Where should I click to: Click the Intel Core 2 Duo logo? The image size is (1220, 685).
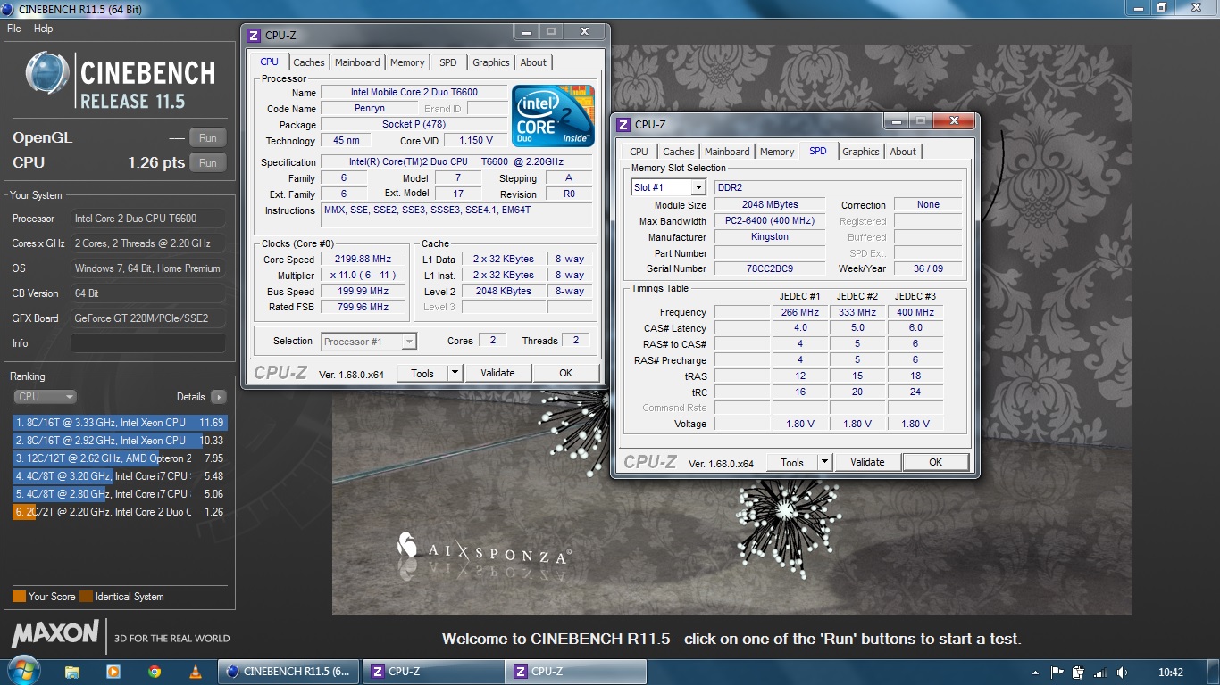[x=553, y=116]
